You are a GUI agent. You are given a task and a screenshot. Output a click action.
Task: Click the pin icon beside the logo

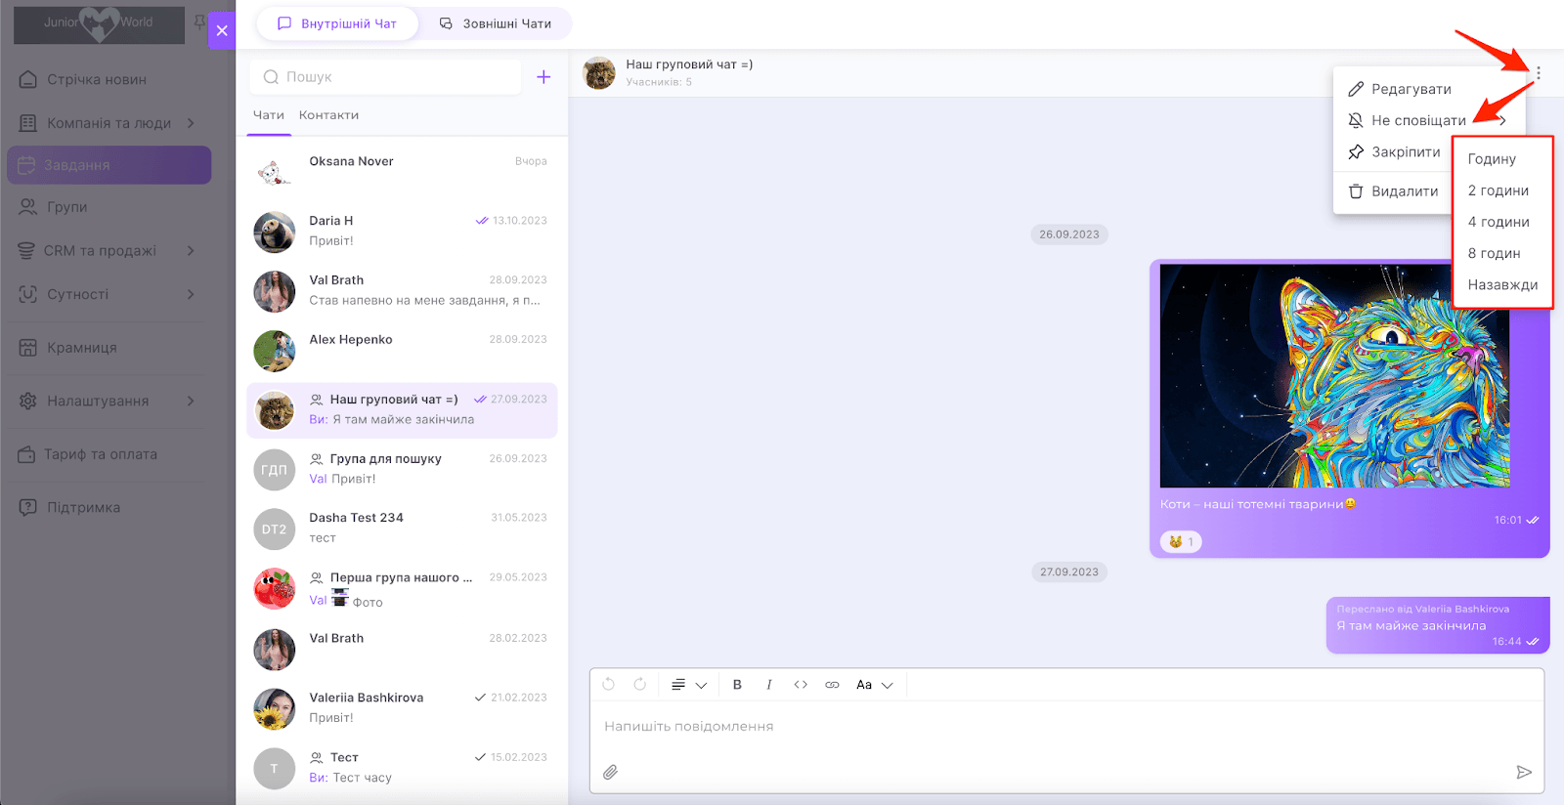click(199, 21)
